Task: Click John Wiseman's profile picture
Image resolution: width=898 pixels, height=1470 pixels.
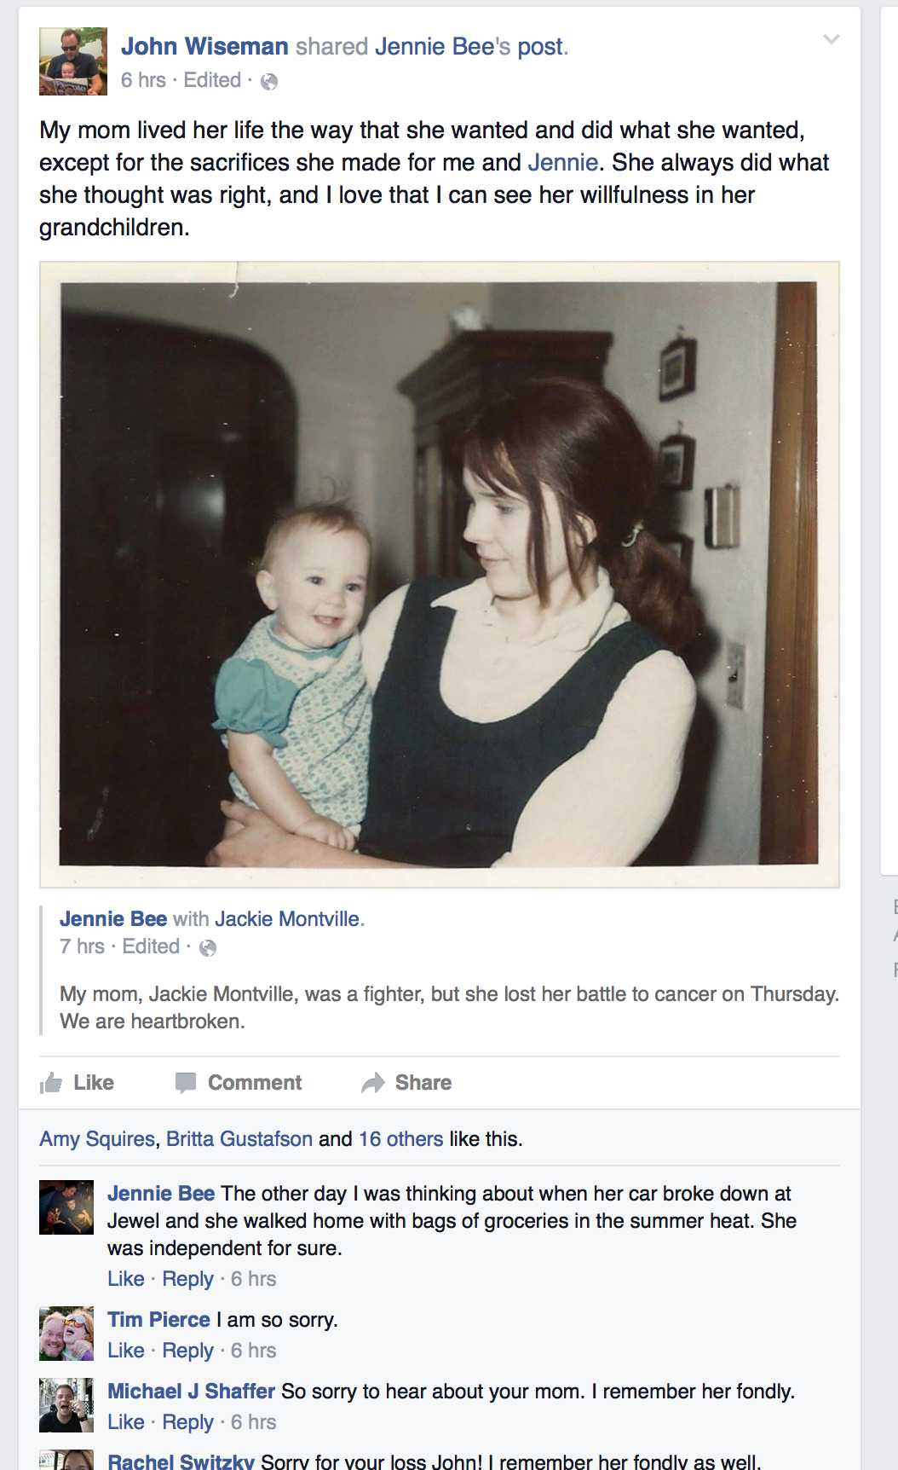Action: point(73,61)
